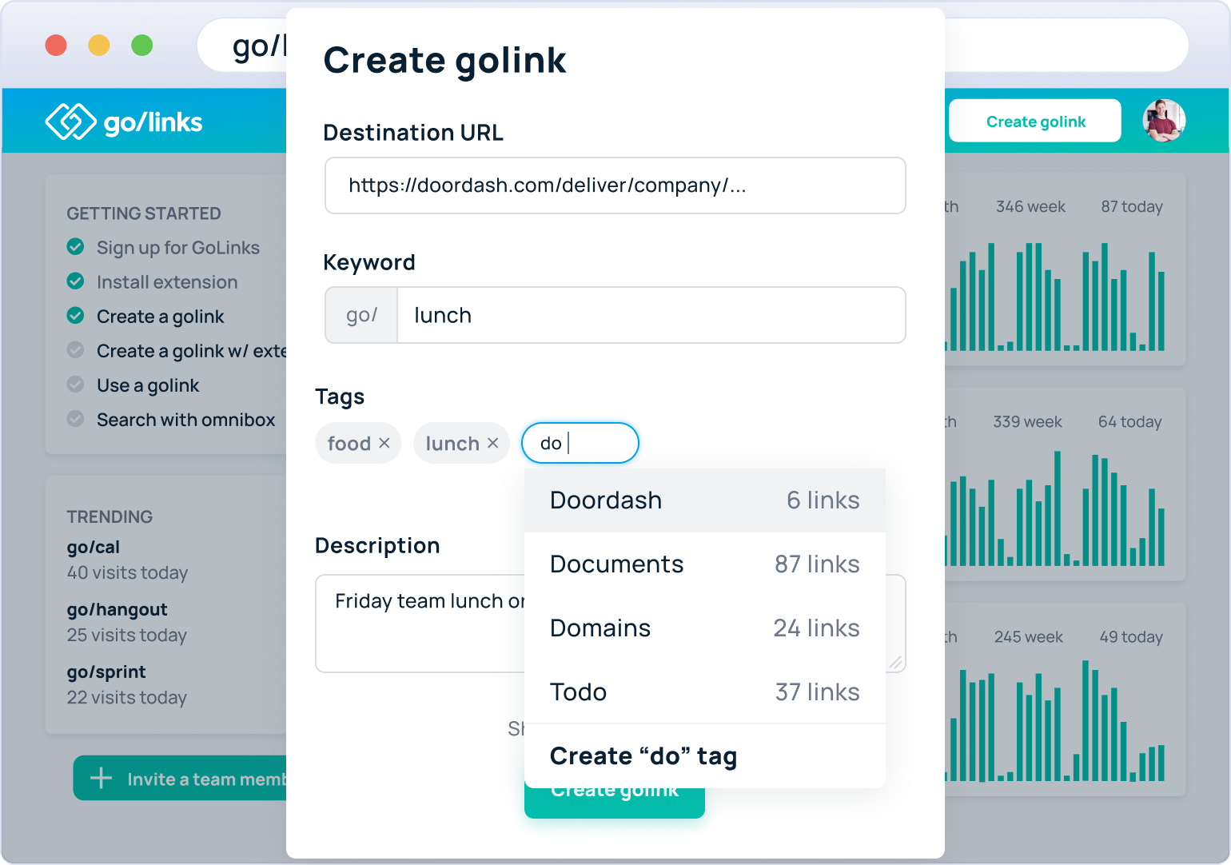This screenshot has height=865, width=1231.
Task: Pick the Domains tag with 24 links
Action: tap(704, 628)
